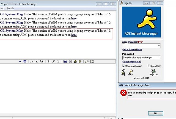Click in the message compose area

point(58,88)
